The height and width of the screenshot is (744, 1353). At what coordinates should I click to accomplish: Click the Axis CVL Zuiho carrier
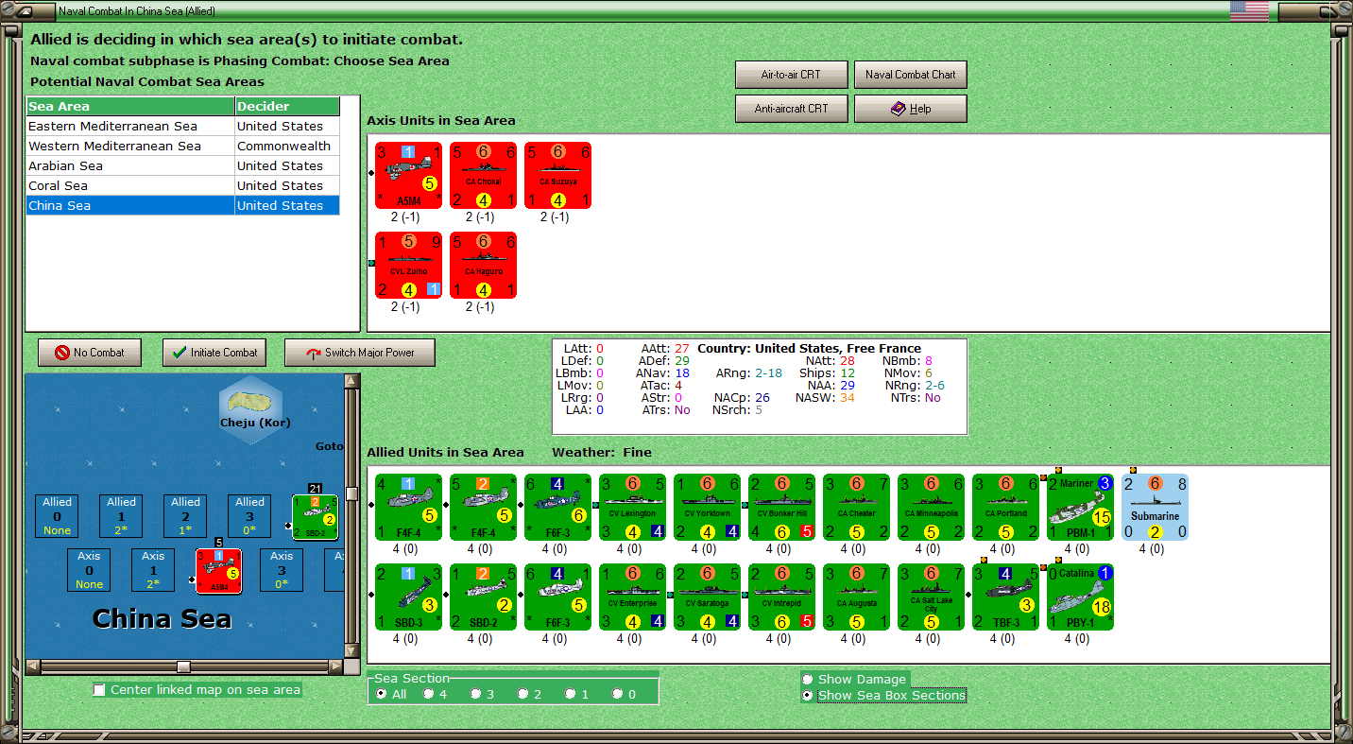[408, 265]
